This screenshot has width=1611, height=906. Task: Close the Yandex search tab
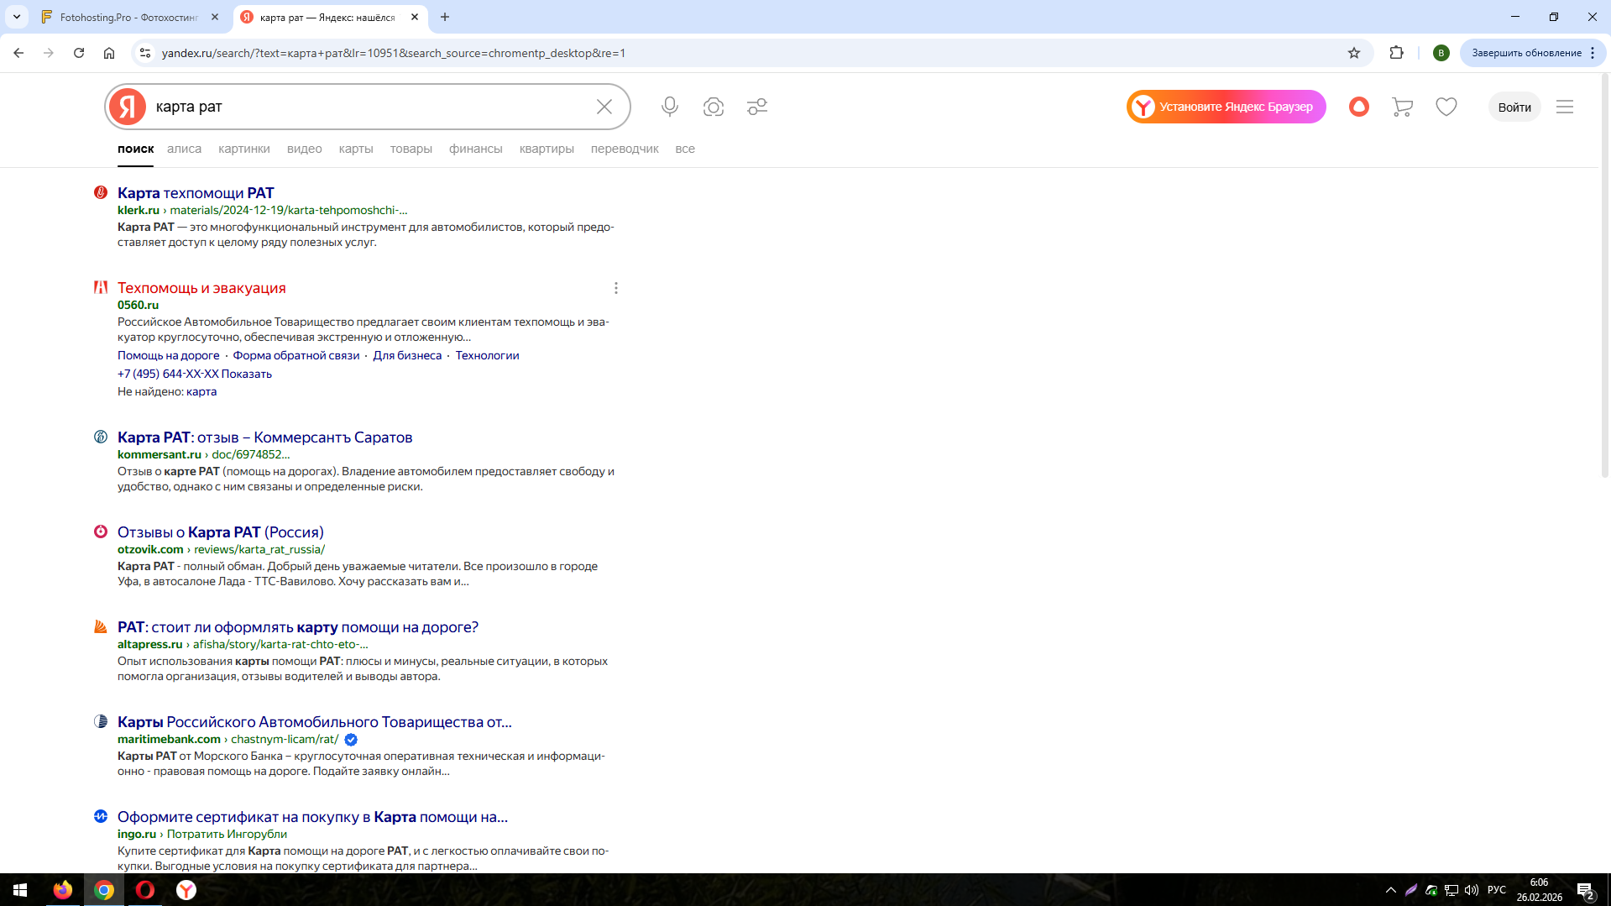tap(415, 17)
